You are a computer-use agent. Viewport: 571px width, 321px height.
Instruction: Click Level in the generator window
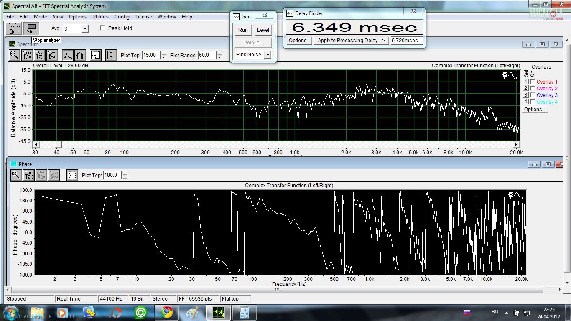pyautogui.click(x=263, y=30)
